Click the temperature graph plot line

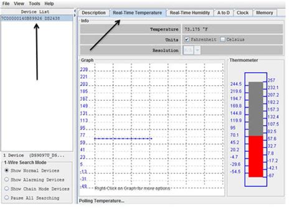point(123,138)
